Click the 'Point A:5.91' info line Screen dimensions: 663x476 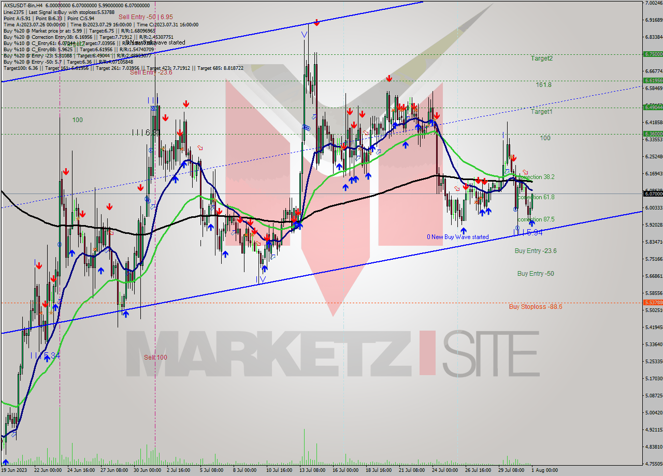click(x=48, y=18)
